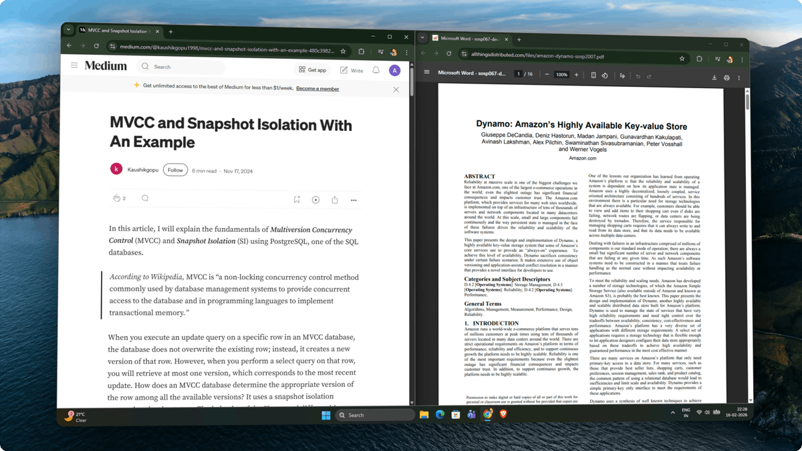Open the Windows Start menu

[325, 415]
